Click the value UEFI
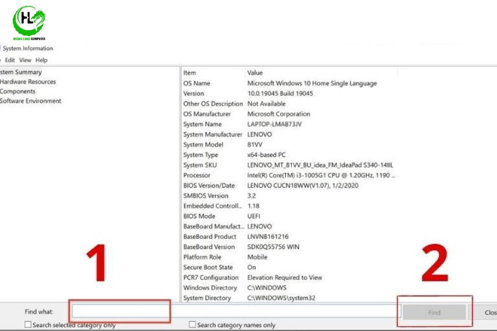The height and width of the screenshot is (331, 497). [x=253, y=216]
